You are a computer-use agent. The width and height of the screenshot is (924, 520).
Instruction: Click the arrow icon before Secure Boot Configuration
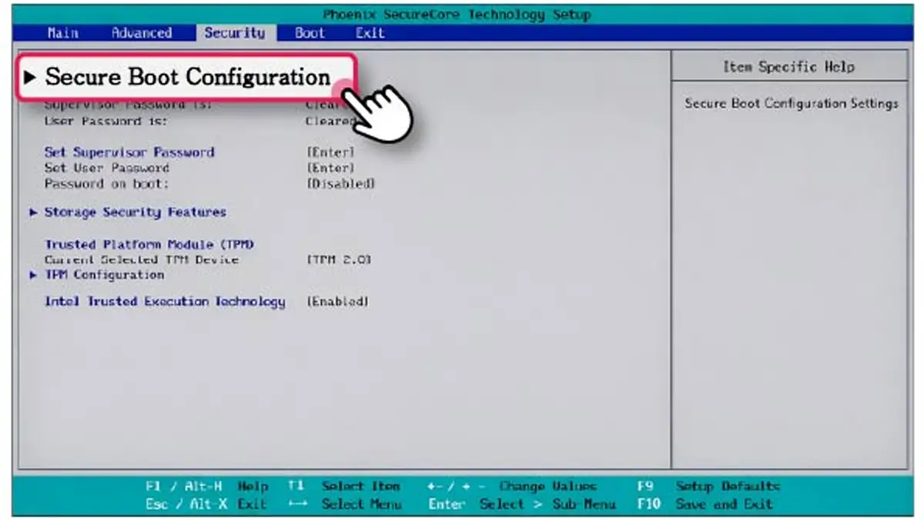tap(32, 77)
